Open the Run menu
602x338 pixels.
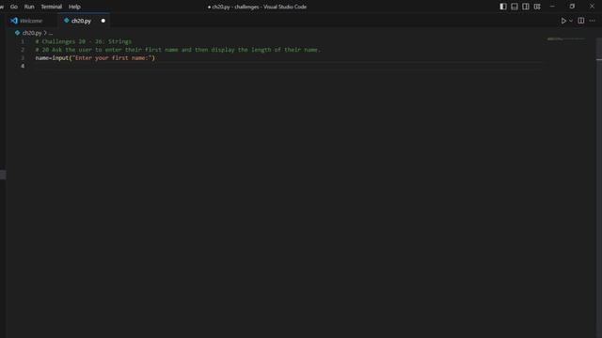29,7
